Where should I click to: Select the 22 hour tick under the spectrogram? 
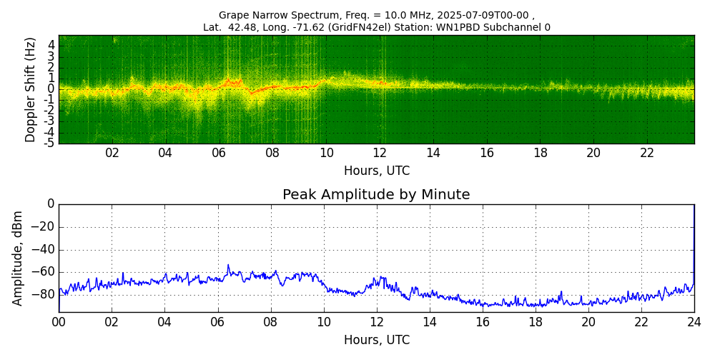[647, 153]
